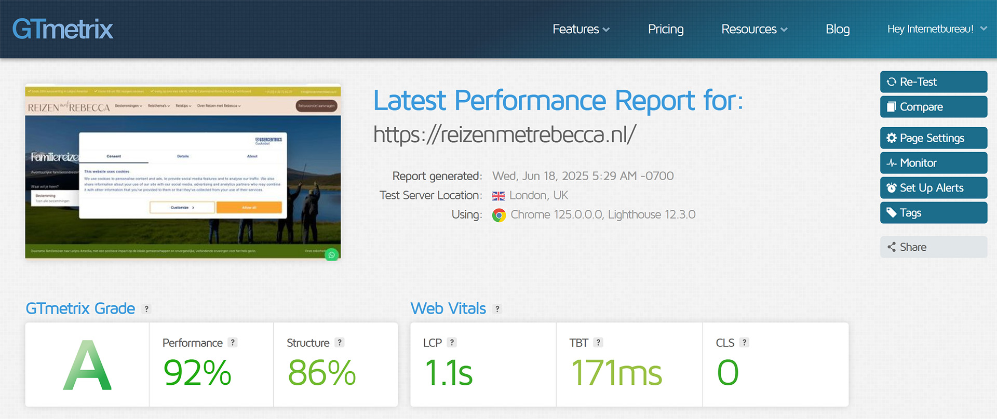Image resolution: width=997 pixels, height=419 pixels.
Task: Click the help icon beside GTmetrix Grade
Action: pyautogui.click(x=146, y=309)
